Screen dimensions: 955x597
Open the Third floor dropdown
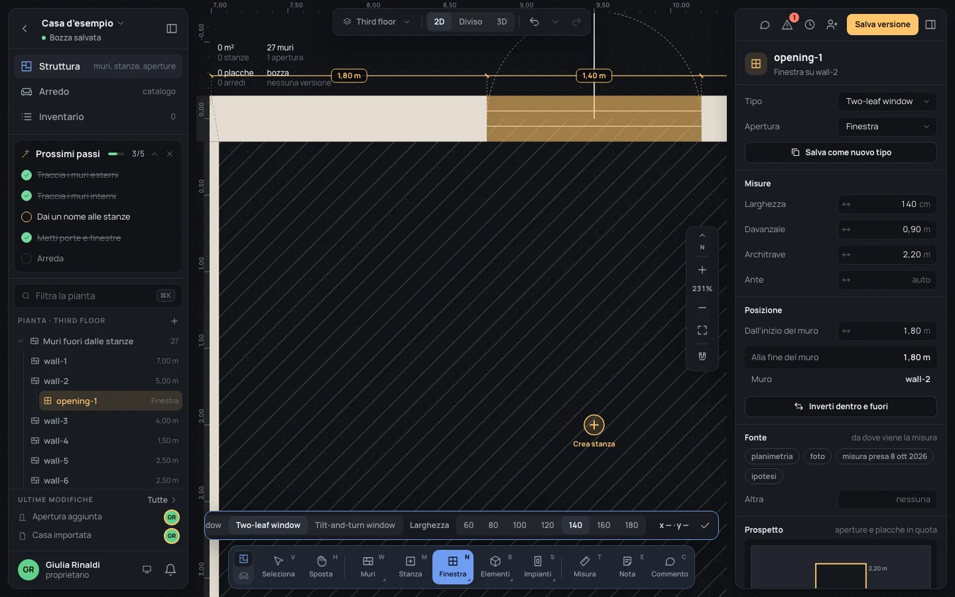point(376,22)
